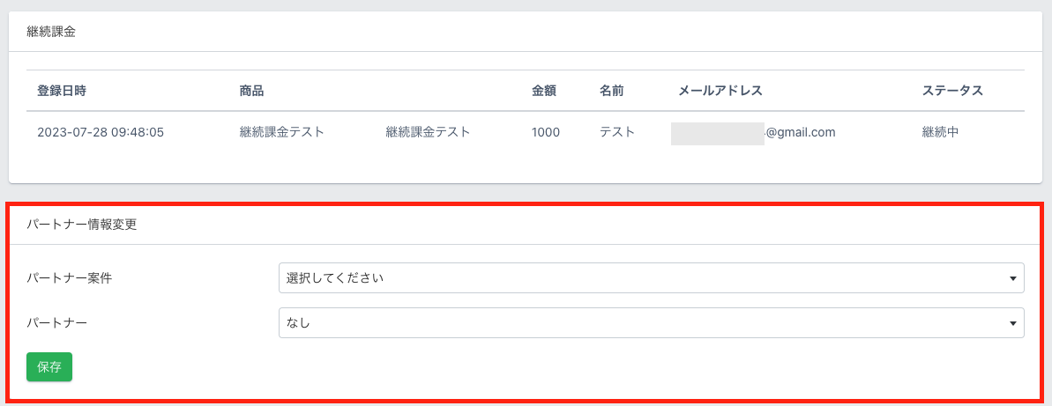Click the テスト name cell
The width and height of the screenshot is (1052, 406).
(x=617, y=133)
